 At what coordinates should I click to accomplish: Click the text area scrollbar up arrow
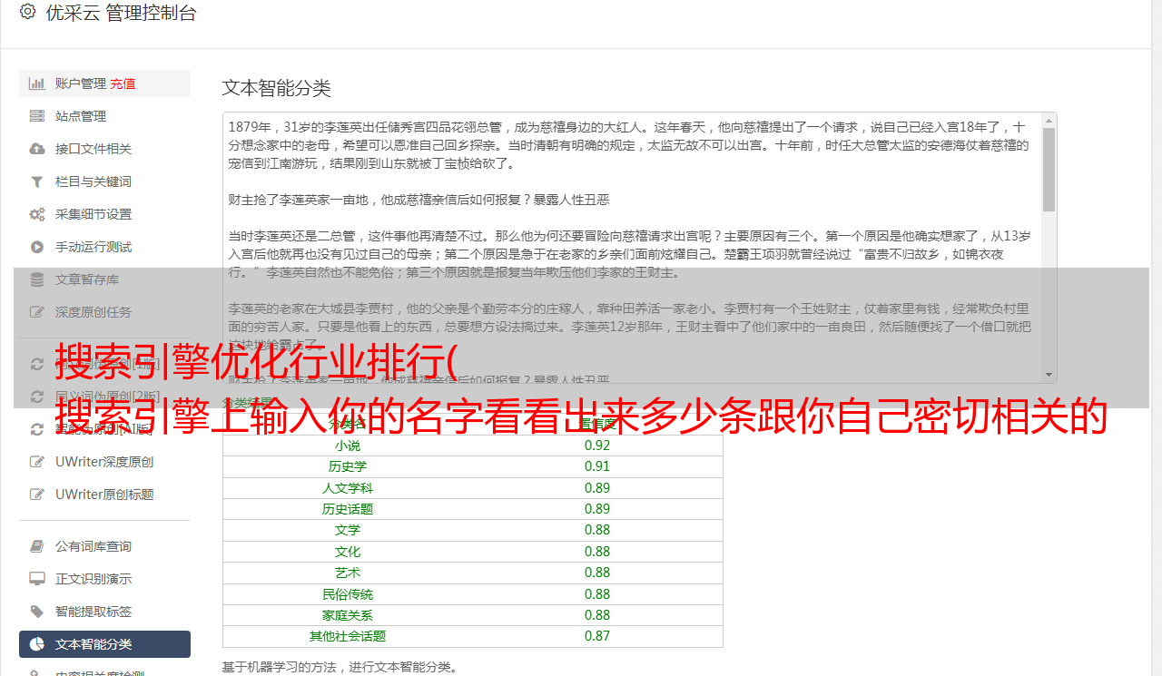[x=1049, y=120]
